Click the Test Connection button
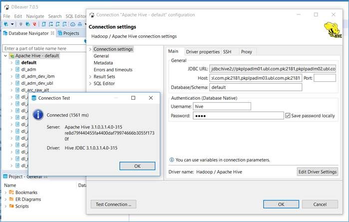This screenshot has width=349, height=222. pyautogui.click(x=113, y=205)
